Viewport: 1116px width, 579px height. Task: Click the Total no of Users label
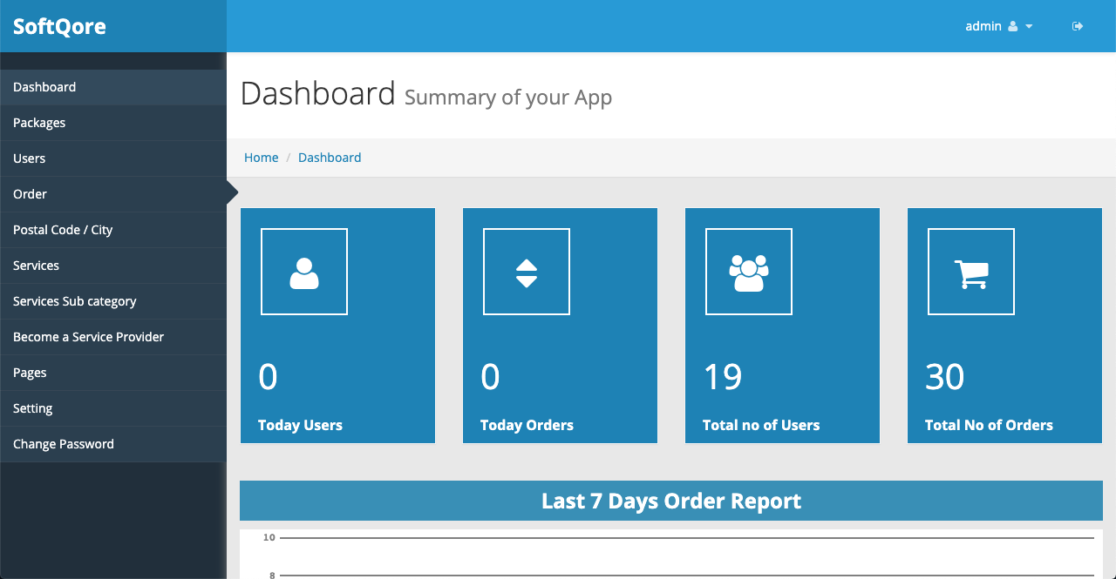point(761,425)
